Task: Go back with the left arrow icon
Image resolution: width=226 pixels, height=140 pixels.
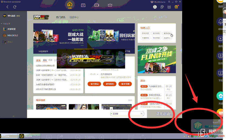Action: [x=7, y=7]
